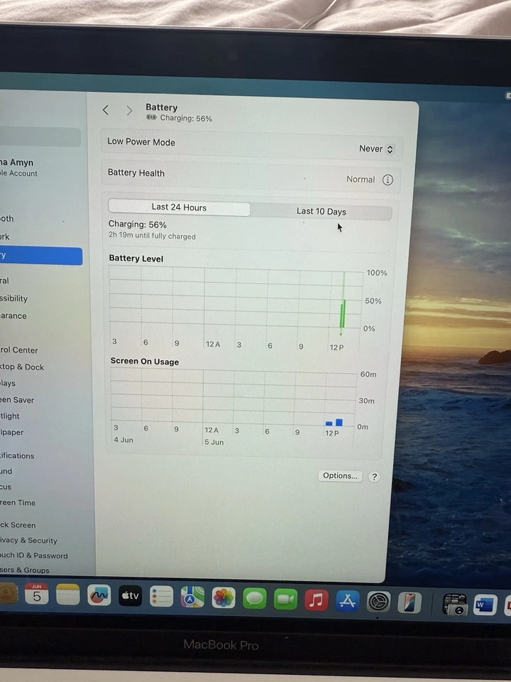Open the App Store
Image resolution: width=511 pixels, height=682 pixels.
[347, 601]
